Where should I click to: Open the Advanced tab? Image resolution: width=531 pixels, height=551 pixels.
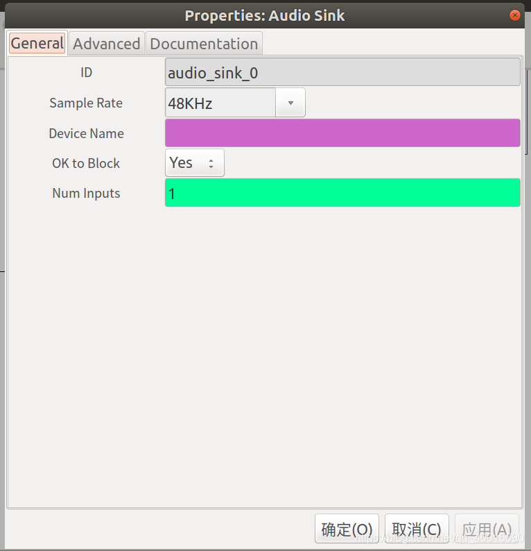pos(107,44)
